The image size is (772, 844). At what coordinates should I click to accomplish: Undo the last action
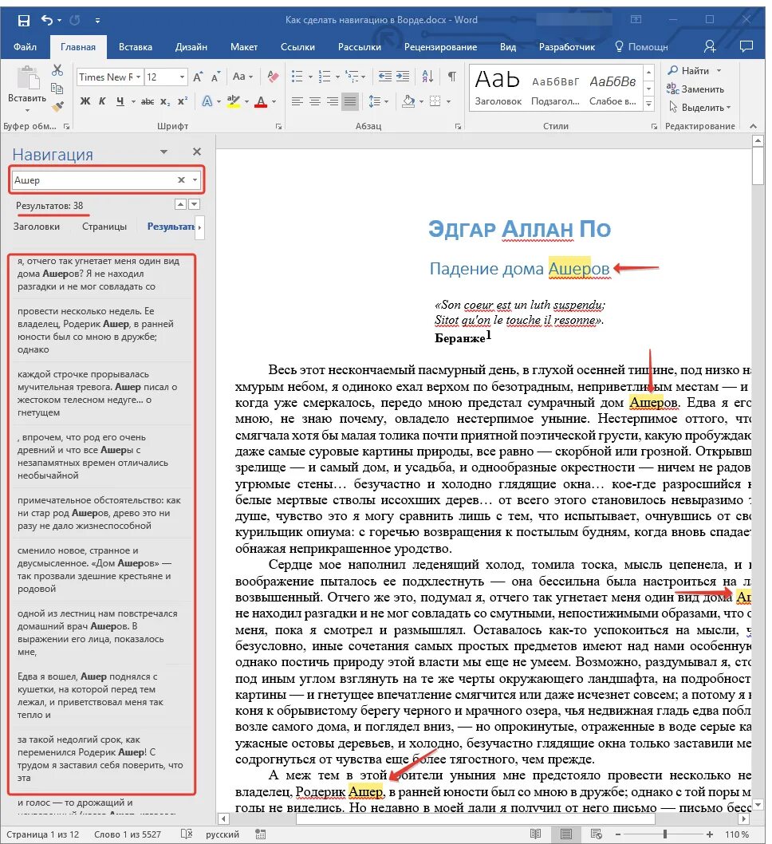[47, 21]
